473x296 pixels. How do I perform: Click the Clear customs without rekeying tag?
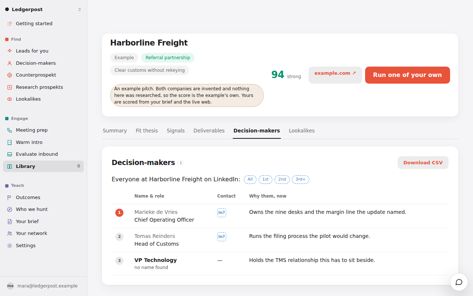tap(150, 70)
